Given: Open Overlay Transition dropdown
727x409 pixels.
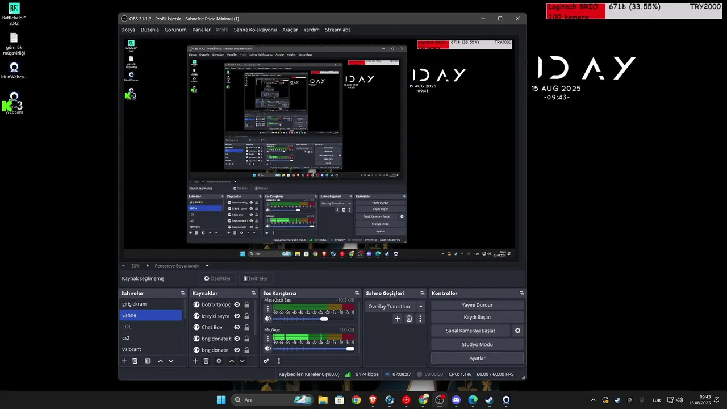Looking at the screenshot, I should click(x=395, y=306).
